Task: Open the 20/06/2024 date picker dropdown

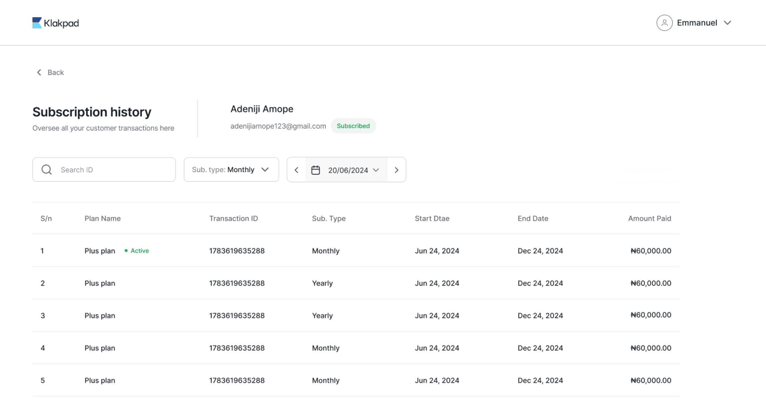Action: tap(353, 170)
